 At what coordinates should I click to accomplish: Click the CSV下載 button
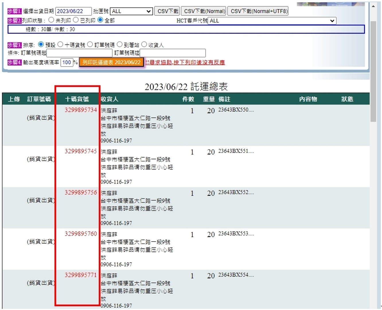pyautogui.click(x=167, y=11)
